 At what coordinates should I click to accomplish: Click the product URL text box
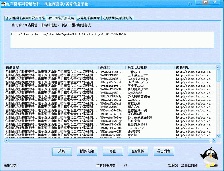pos(112,40)
